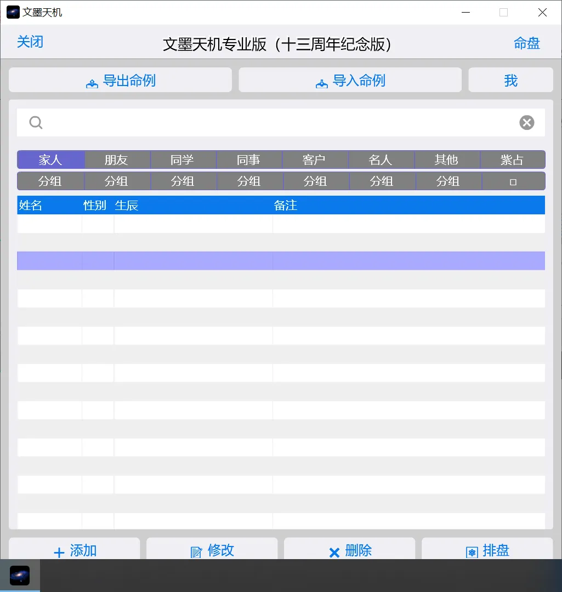
Task: Click the 导出命例 export button
Action: click(121, 80)
